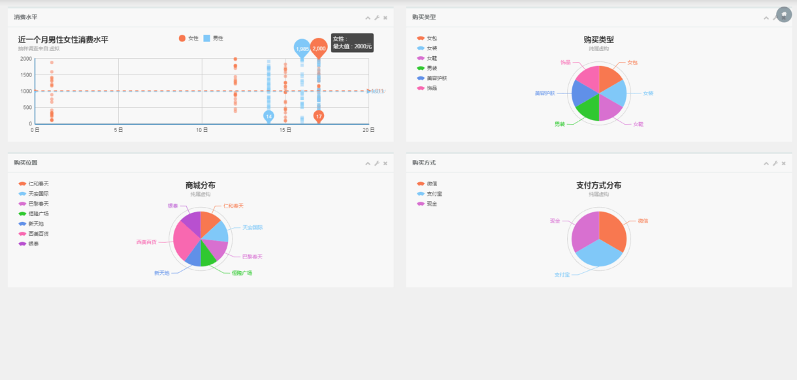
Task: Close the 购买位置 panel
Action: (385, 163)
